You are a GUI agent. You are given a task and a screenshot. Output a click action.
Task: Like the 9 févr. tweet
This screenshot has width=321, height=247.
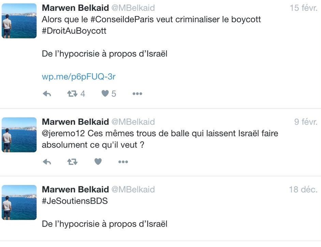[98, 162]
